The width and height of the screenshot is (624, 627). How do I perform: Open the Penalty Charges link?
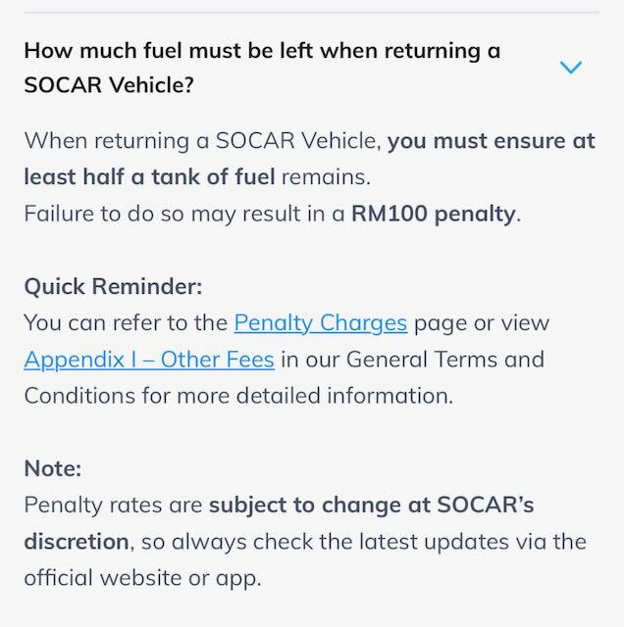[320, 322]
